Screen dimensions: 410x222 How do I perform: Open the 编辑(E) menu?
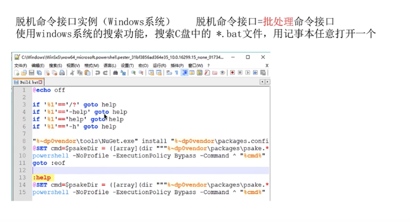pos(38,65)
